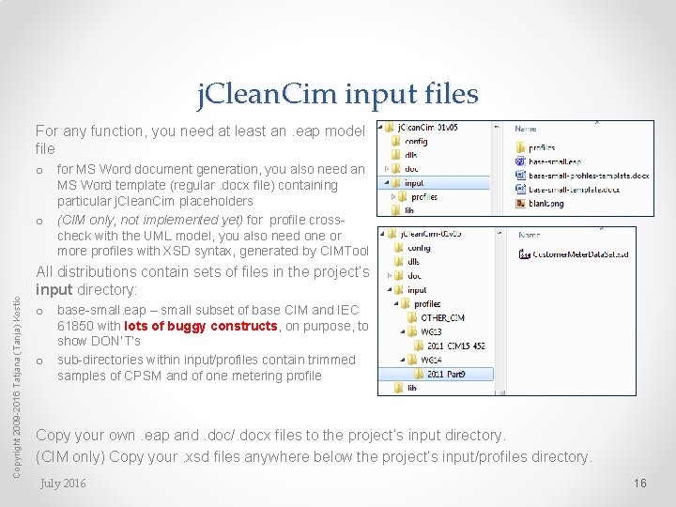676x507 pixels.
Task: Expand the collapsed profiles folder arrow
Action: coord(393,196)
